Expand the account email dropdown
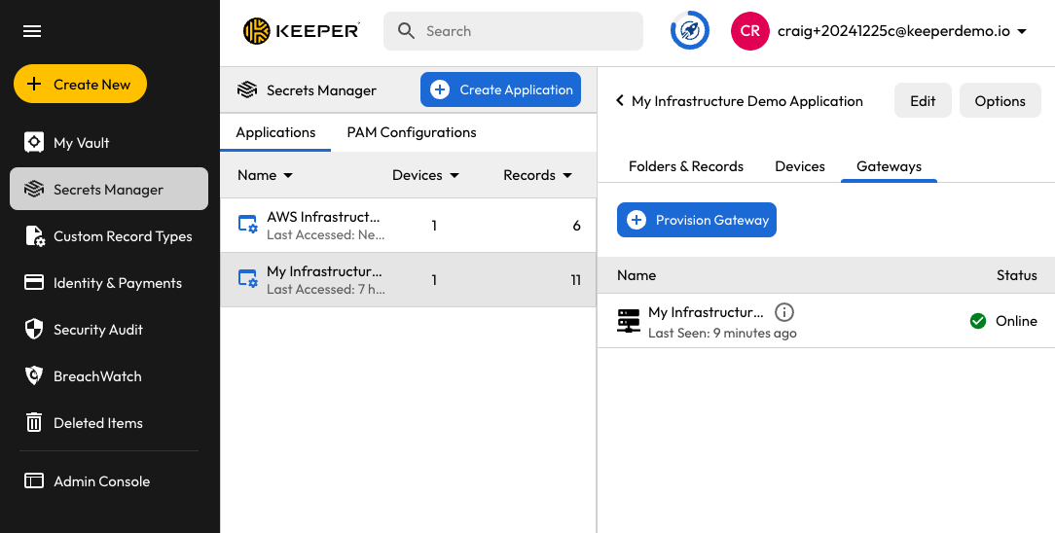The width and height of the screenshot is (1055, 533). click(x=1022, y=32)
